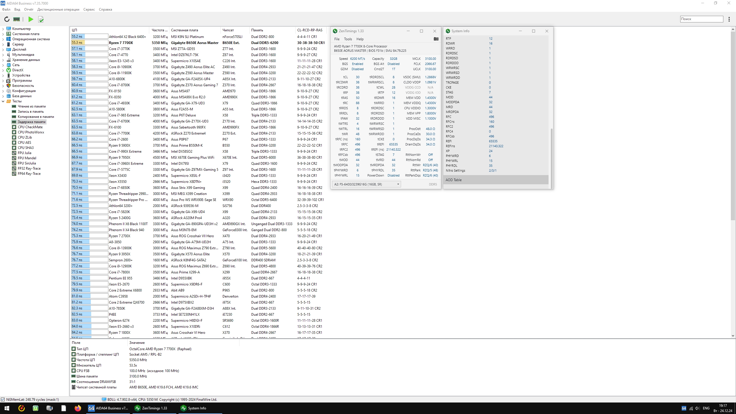Click the Results report toolbar icon

point(41,19)
